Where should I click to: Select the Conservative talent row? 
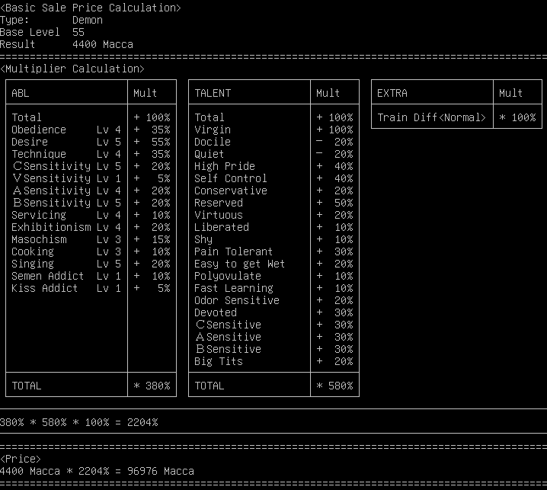point(273,191)
